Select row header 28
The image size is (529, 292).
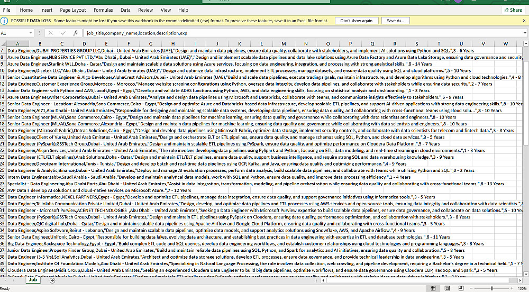point(3,190)
